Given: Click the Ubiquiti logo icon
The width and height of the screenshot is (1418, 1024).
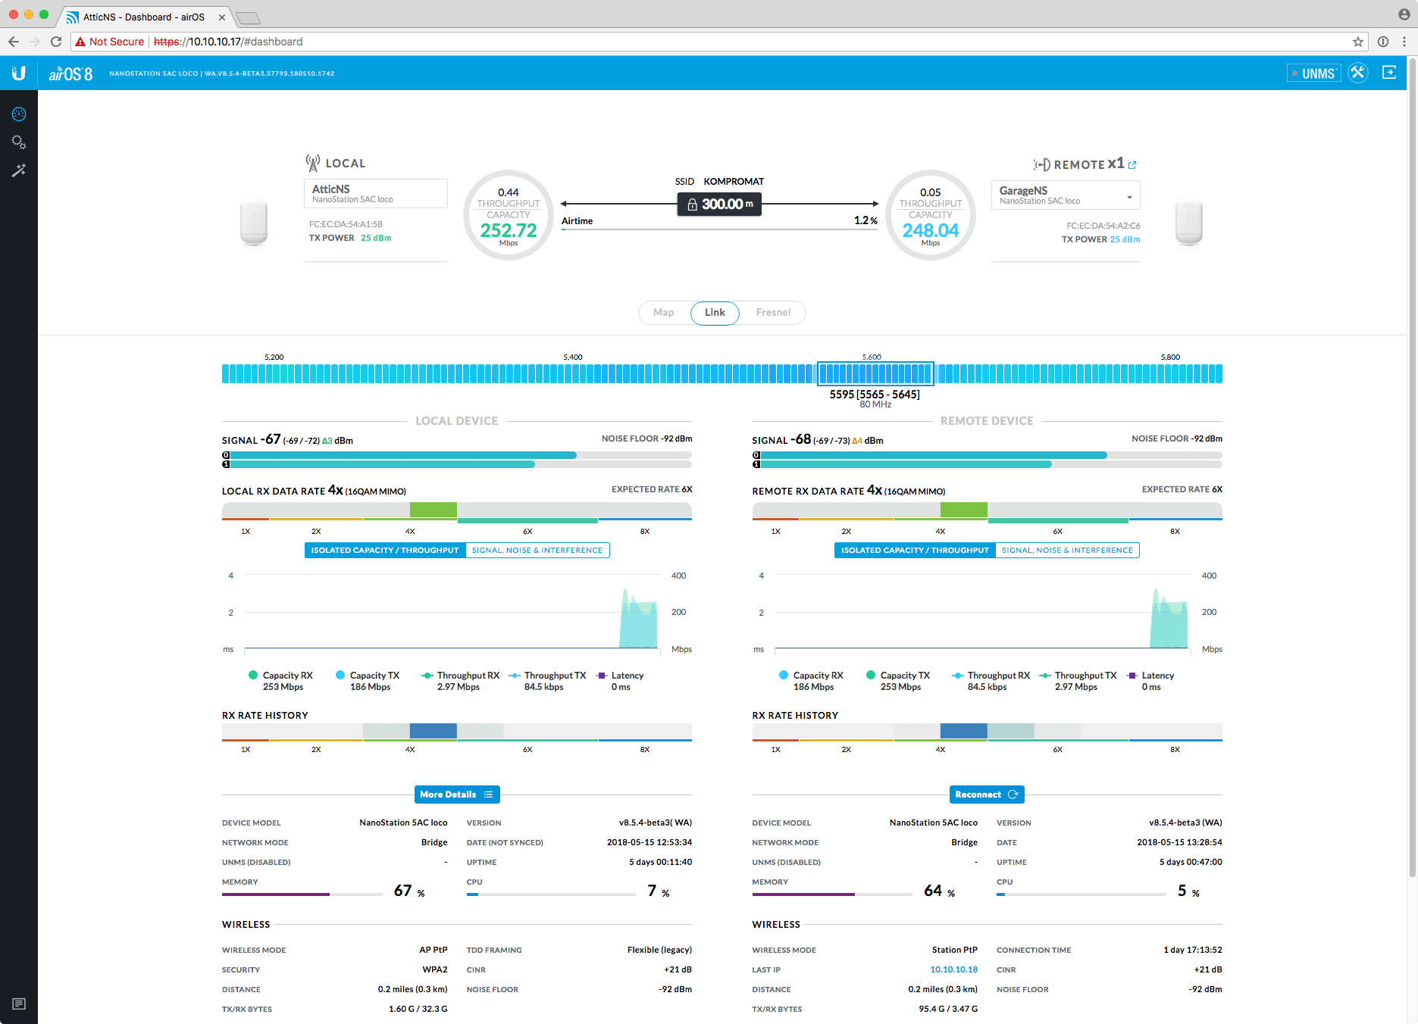Looking at the screenshot, I should point(19,73).
